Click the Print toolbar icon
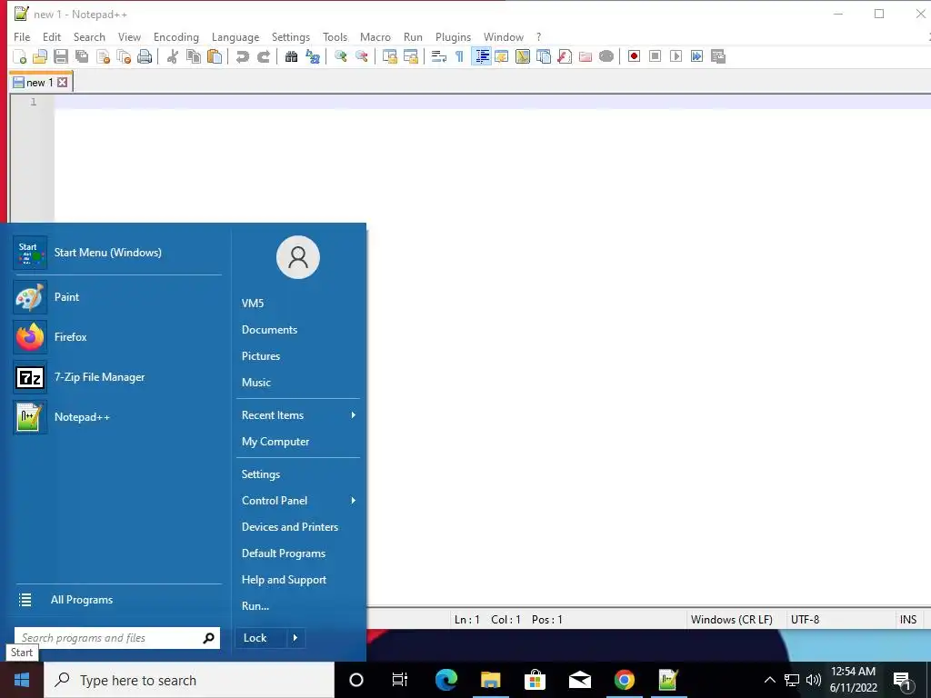 click(x=145, y=56)
